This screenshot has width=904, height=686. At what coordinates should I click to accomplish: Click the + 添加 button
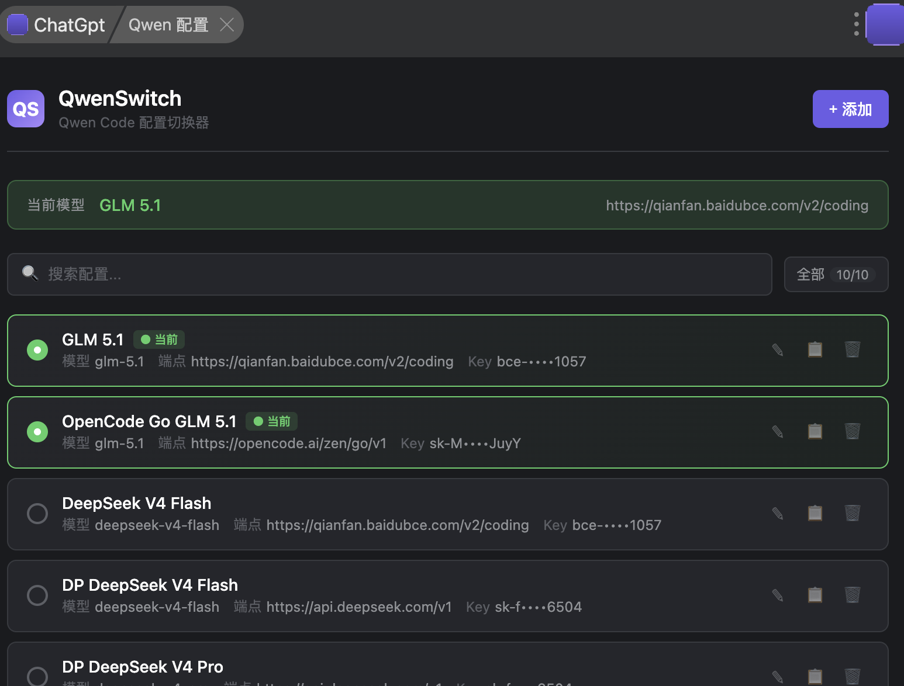(x=851, y=109)
